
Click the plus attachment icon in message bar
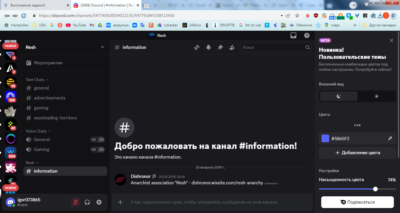120,202
